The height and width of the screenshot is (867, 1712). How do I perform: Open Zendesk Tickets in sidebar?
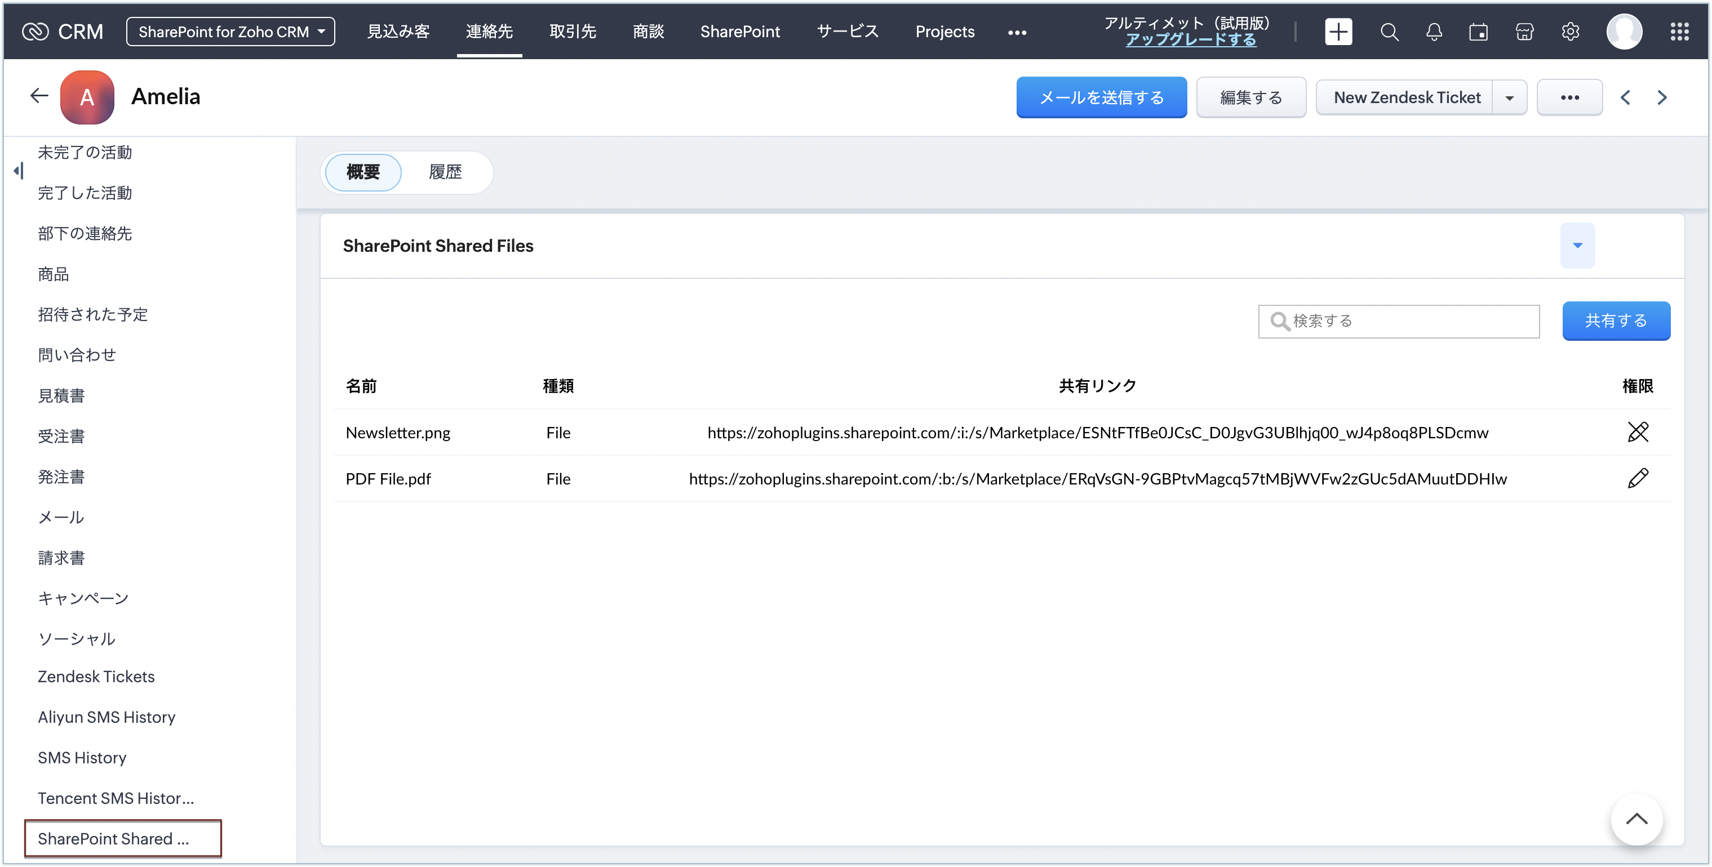pos(96,677)
